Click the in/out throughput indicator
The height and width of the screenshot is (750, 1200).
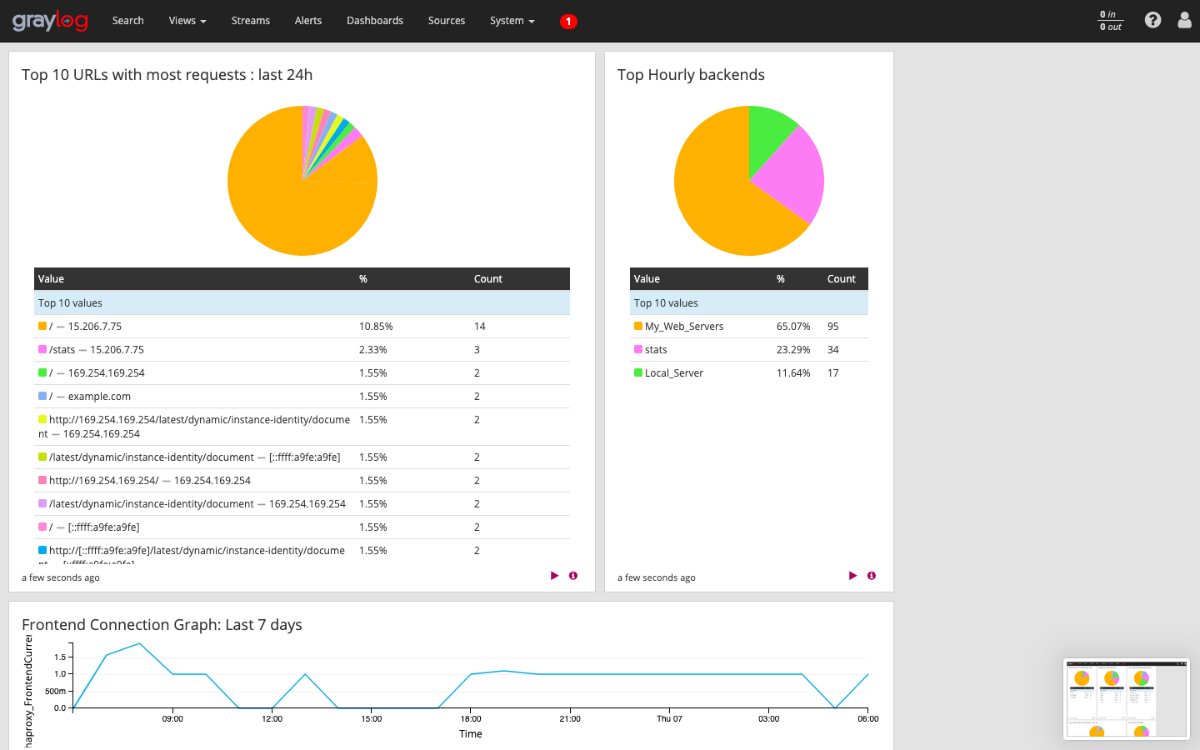(1111, 21)
